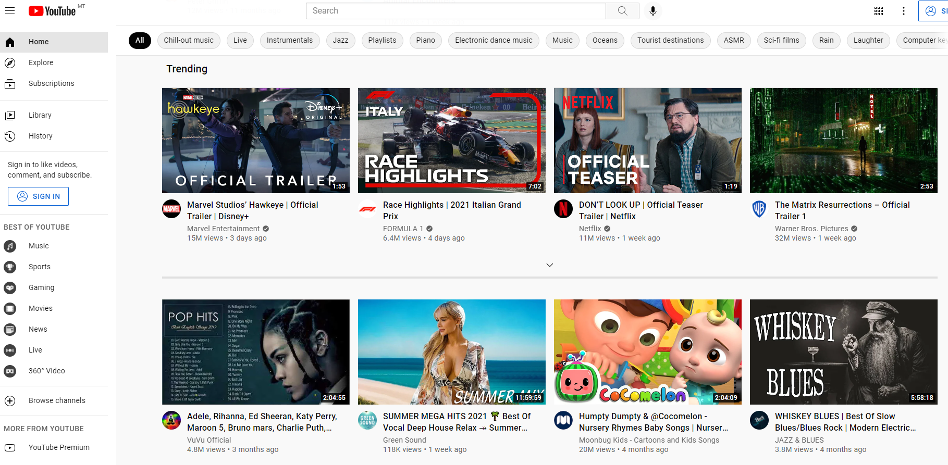Open Green Sound channel avatar
948x465 pixels.
click(x=367, y=420)
